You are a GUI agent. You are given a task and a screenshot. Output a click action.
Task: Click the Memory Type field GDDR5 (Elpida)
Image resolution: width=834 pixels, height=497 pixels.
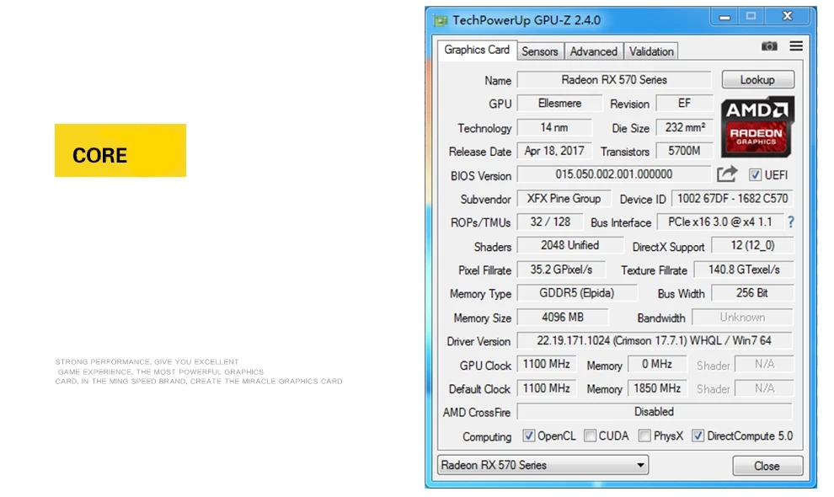pyautogui.click(x=577, y=293)
